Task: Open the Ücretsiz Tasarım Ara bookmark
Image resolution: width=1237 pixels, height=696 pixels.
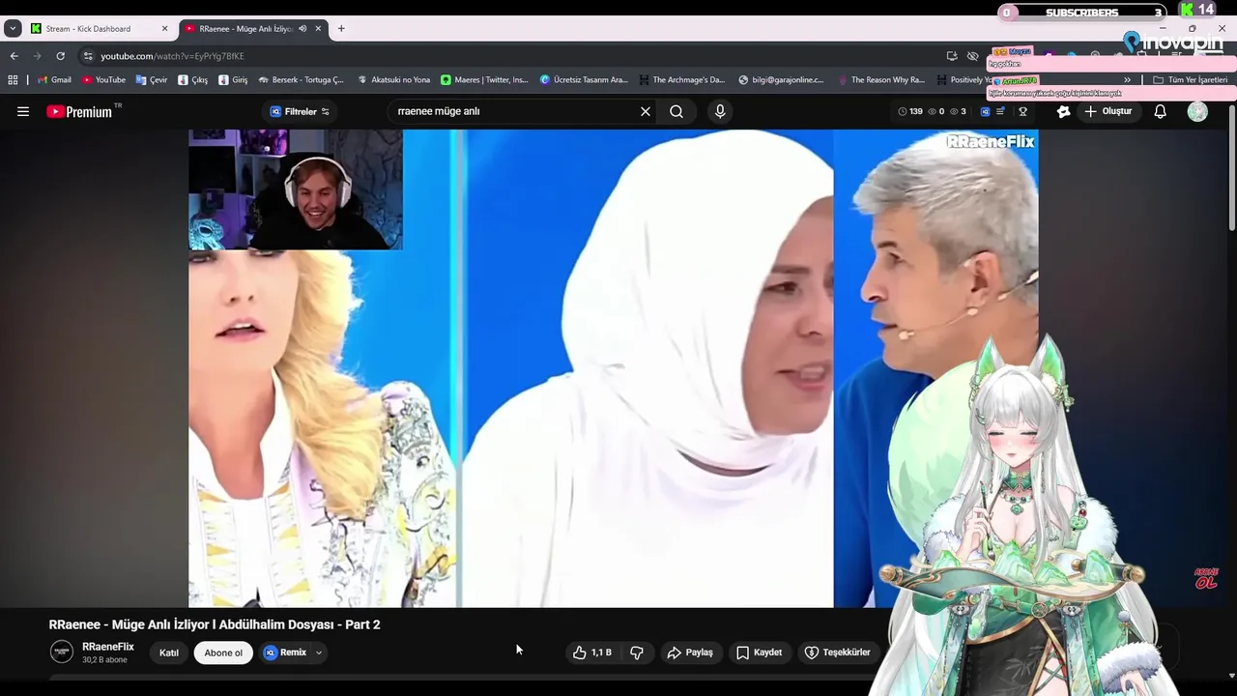Action: (x=584, y=79)
